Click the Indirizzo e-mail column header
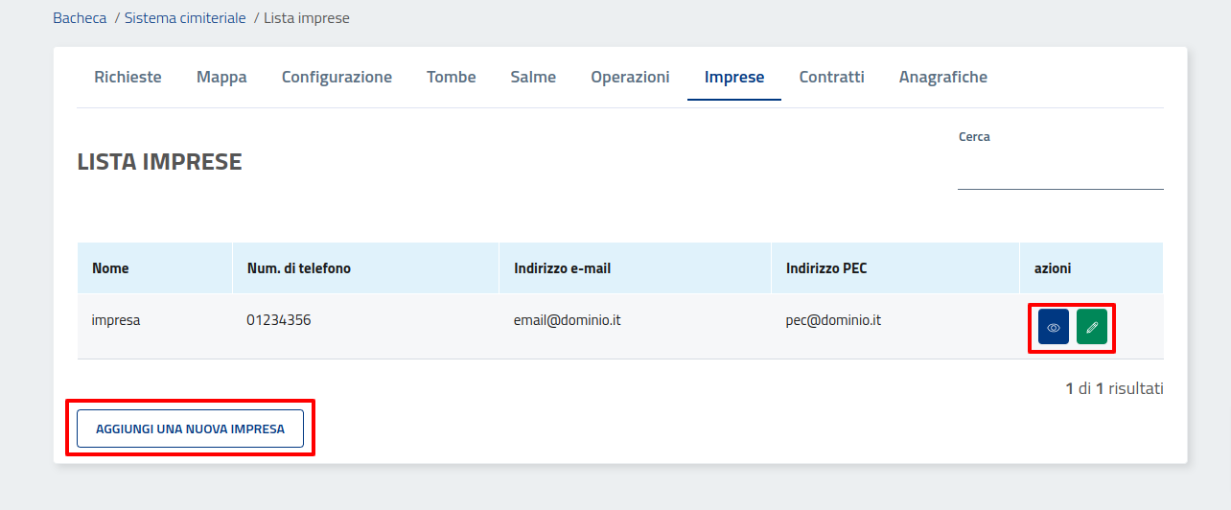 tap(562, 268)
